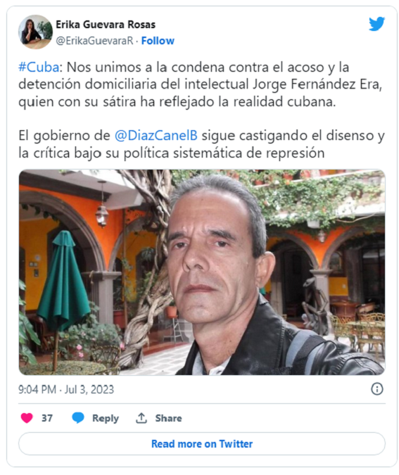The height and width of the screenshot is (475, 399).
Task: Click the green umbrella in the photo
Action: point(63,281)
